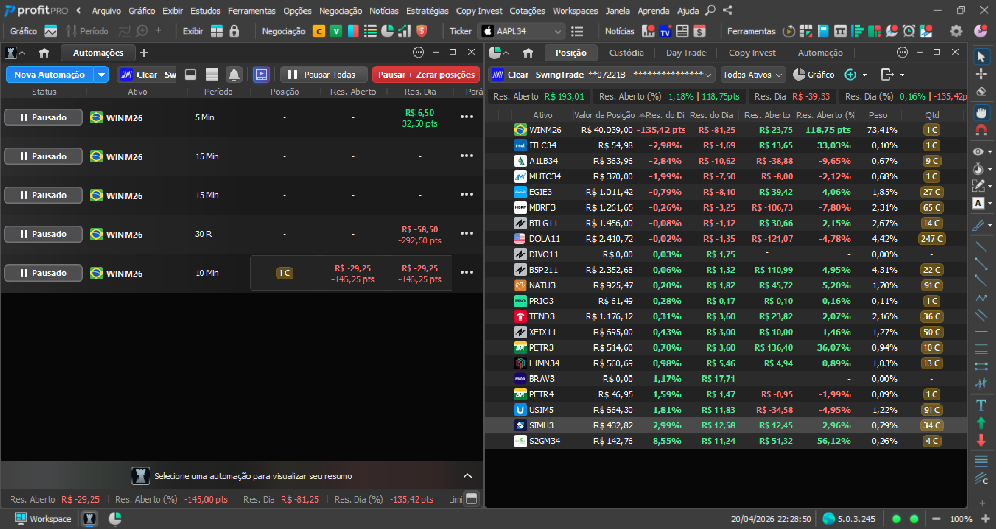Open the automation rook icon in status bar

tap(90, 519)
